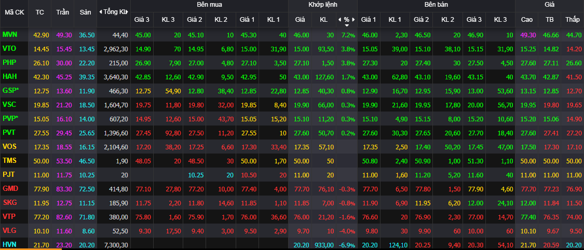
Task: Open the GSP* ticker
Action: point(10,90)
